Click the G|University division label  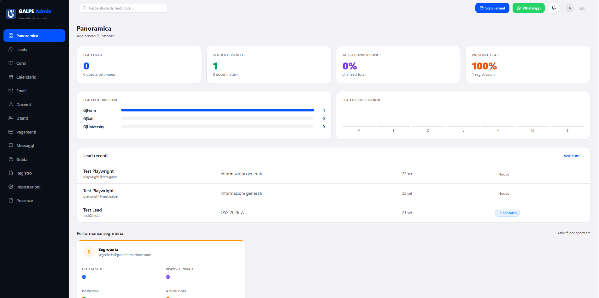coord(94,127)
